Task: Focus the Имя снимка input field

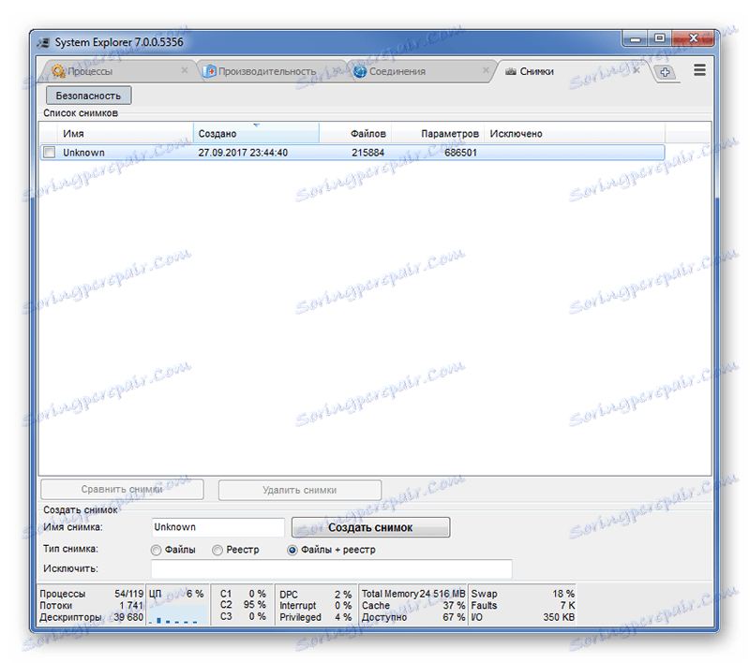Action: tap(218, 527)
